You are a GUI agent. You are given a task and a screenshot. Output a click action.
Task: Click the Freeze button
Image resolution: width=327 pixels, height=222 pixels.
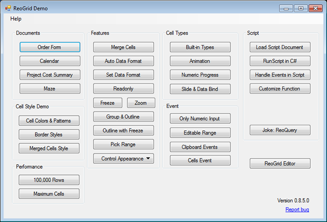[x=108, y=103]
